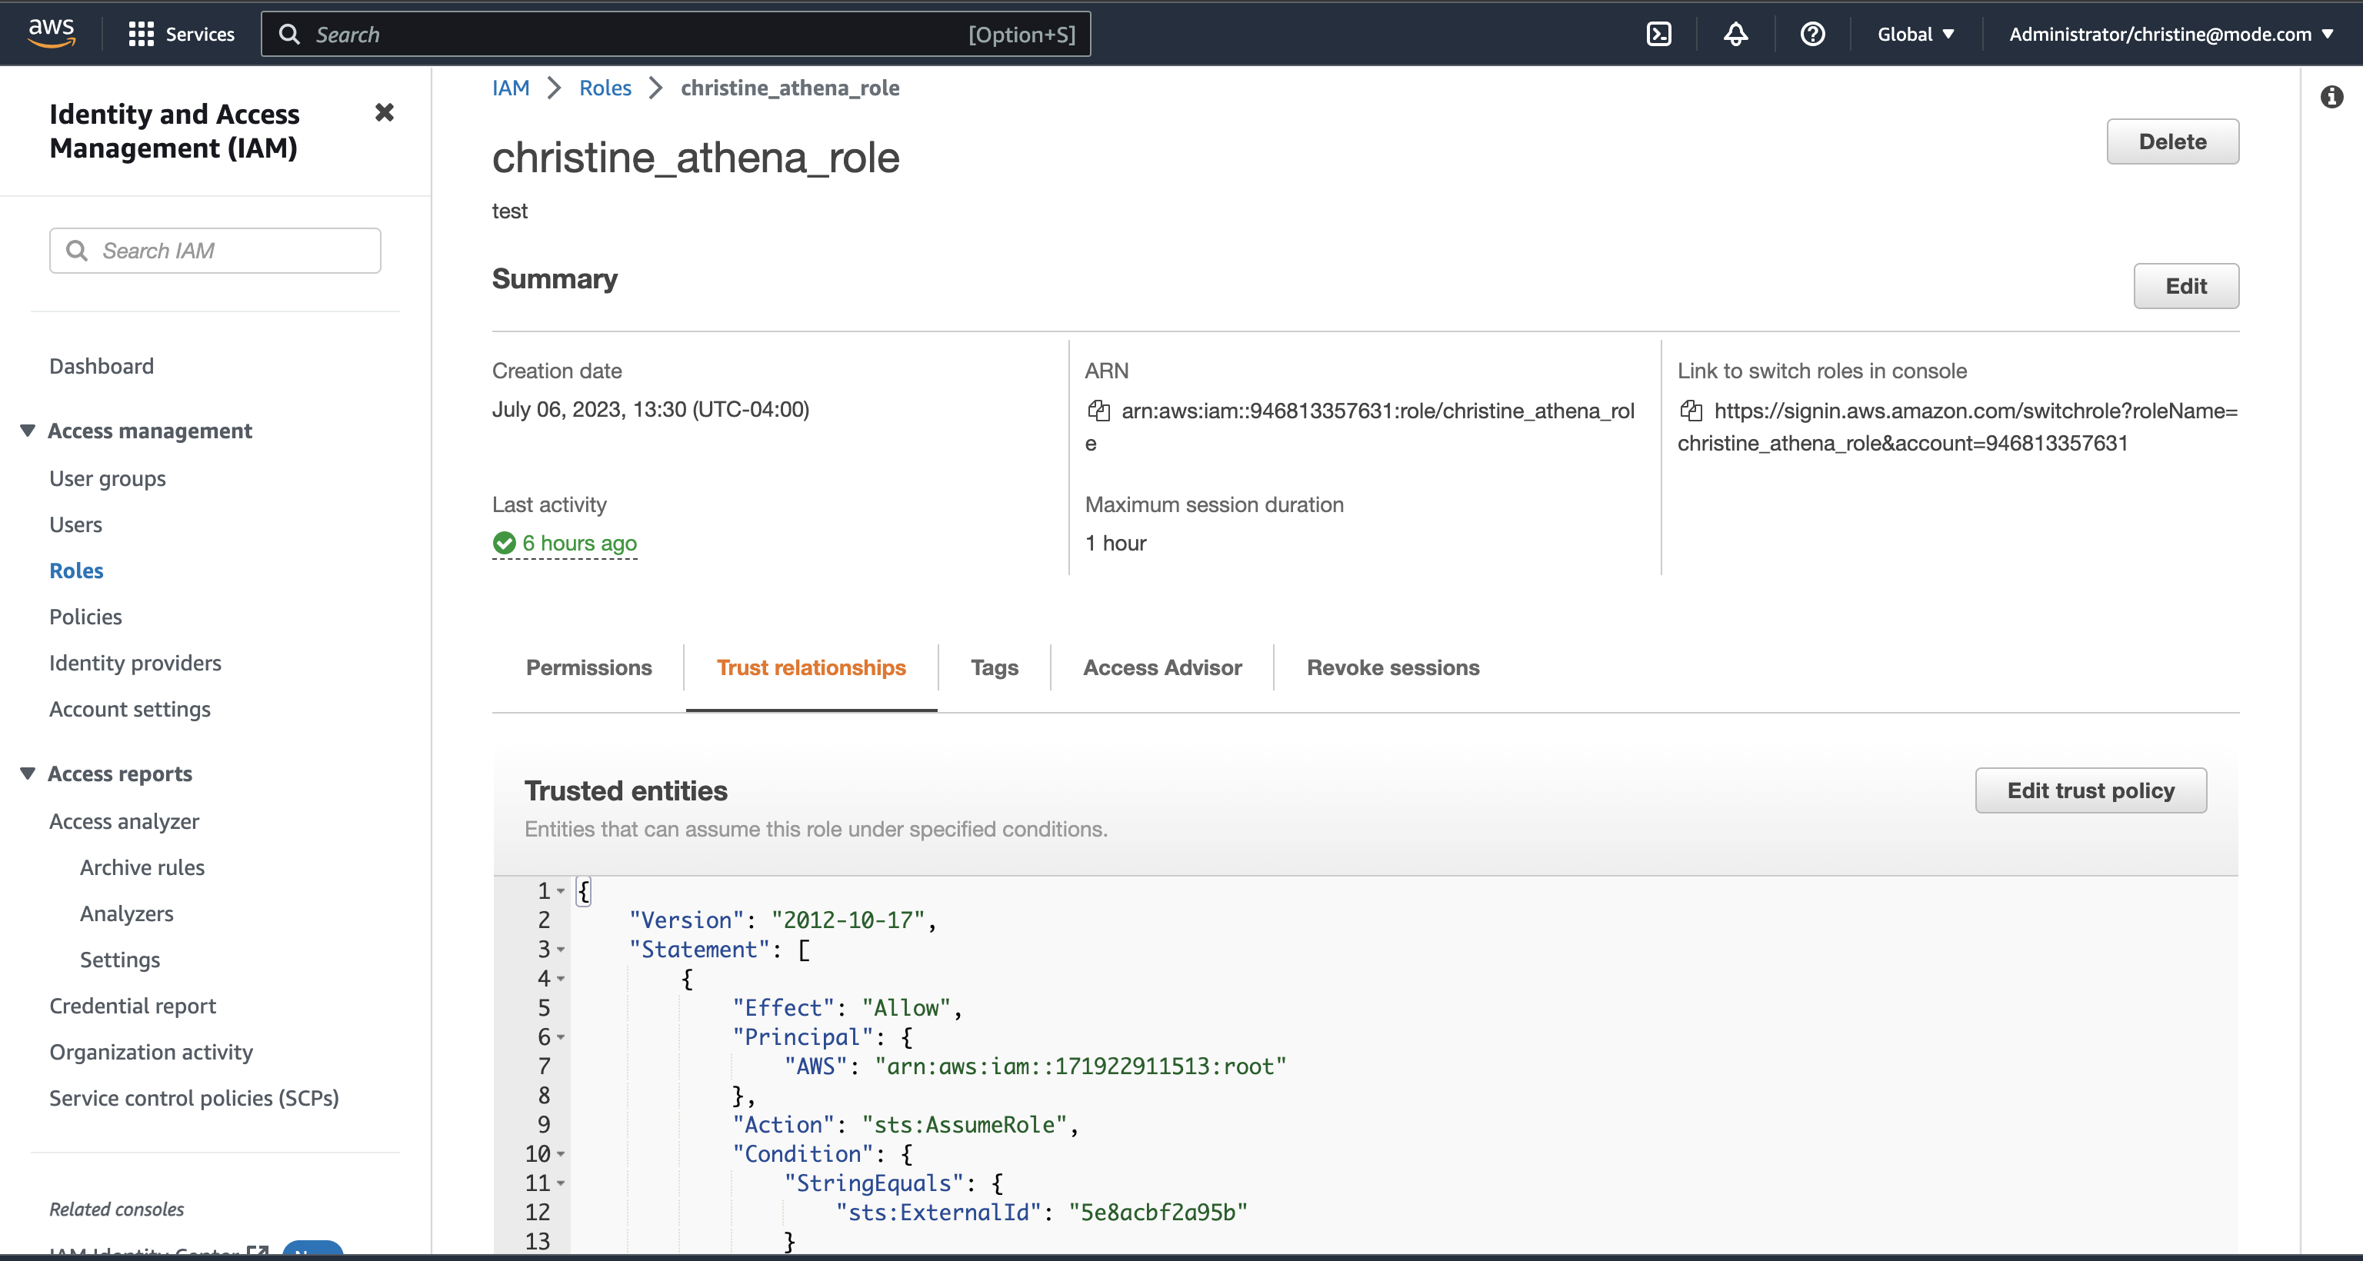Fold line 6 Principal code block
Image resolution: width=2363 pixels, height=1261 pixels.
pos(561,1037)
